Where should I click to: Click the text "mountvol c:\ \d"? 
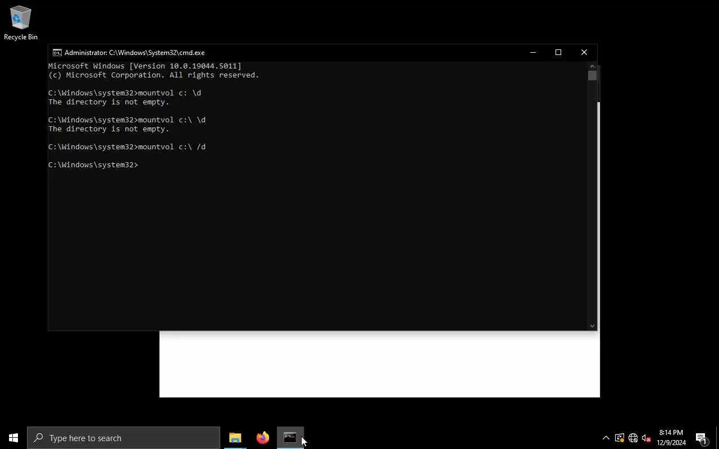(172, 120)
